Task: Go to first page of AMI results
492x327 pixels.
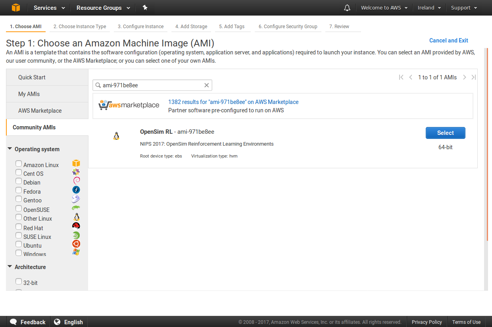Action: (x=401, y=77)
